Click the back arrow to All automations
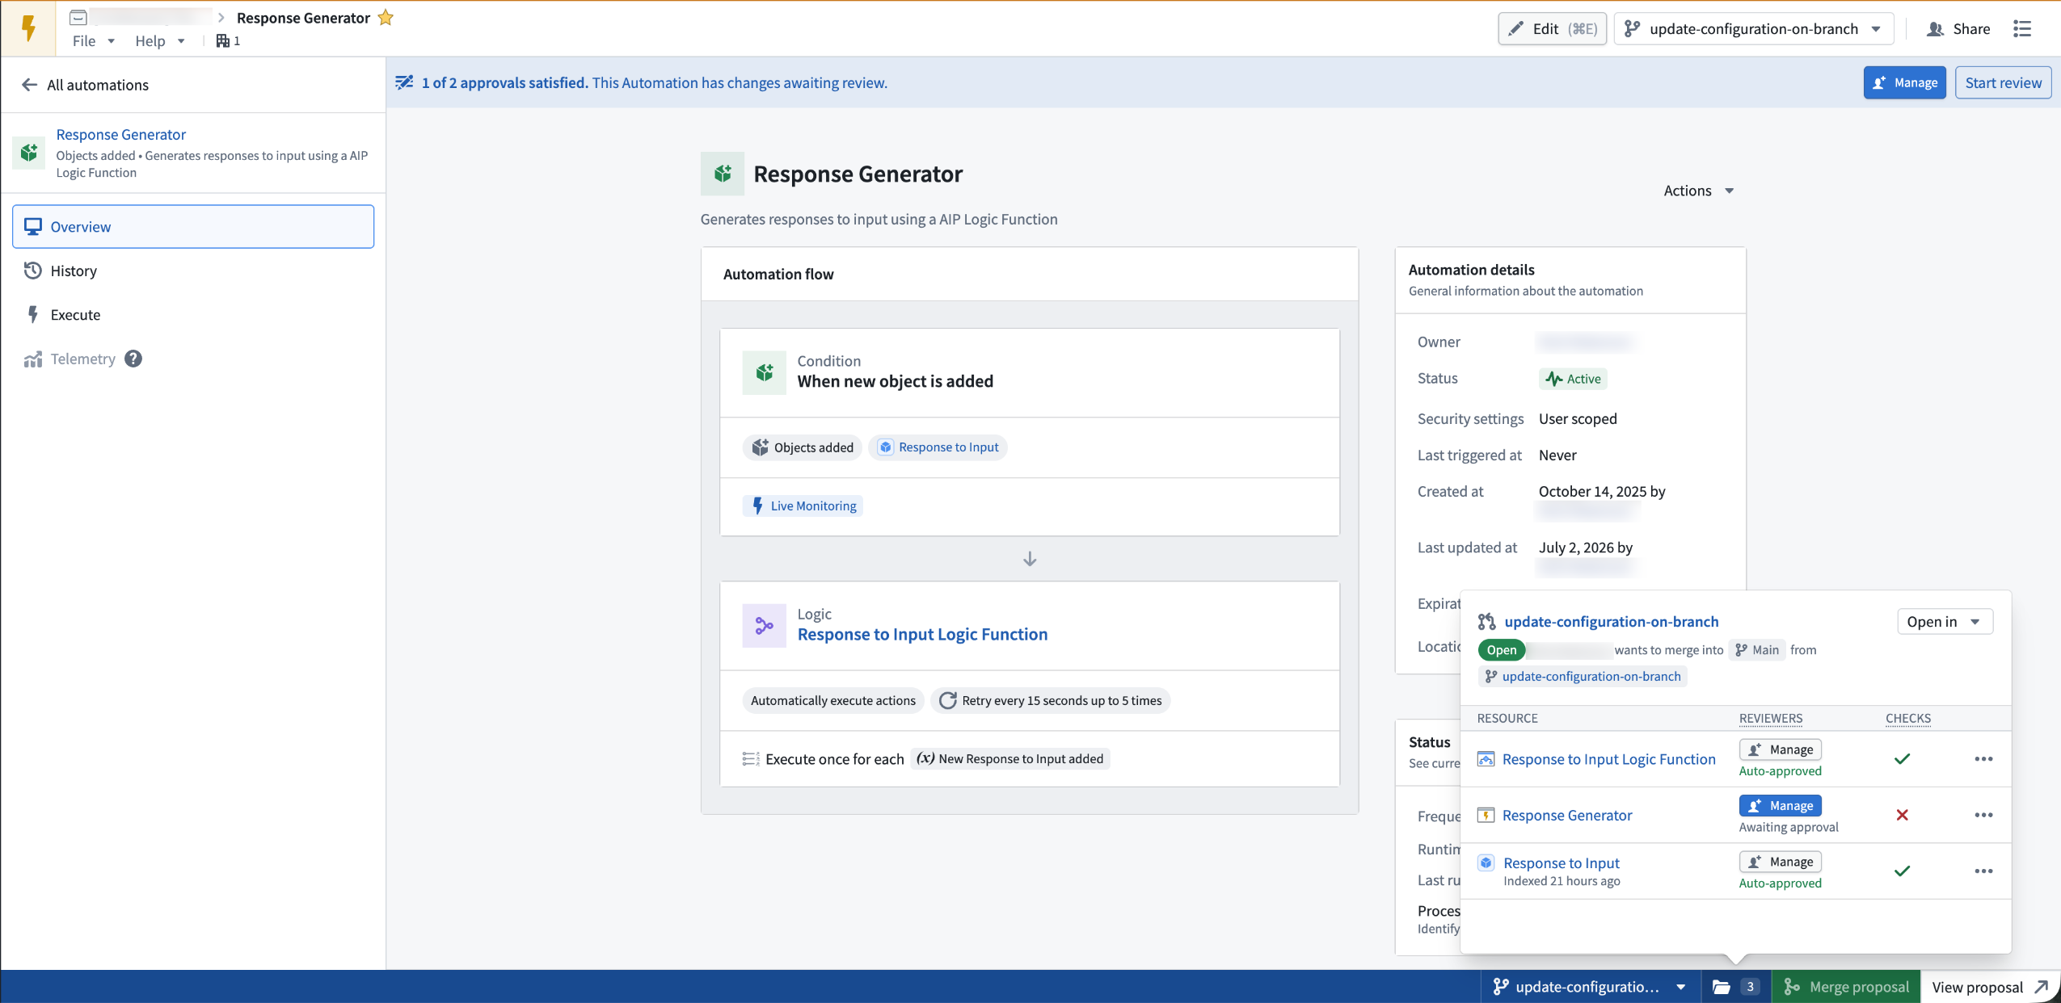Image resolution: width=2061 pixels, height=1003 pixels. [30, 85]
